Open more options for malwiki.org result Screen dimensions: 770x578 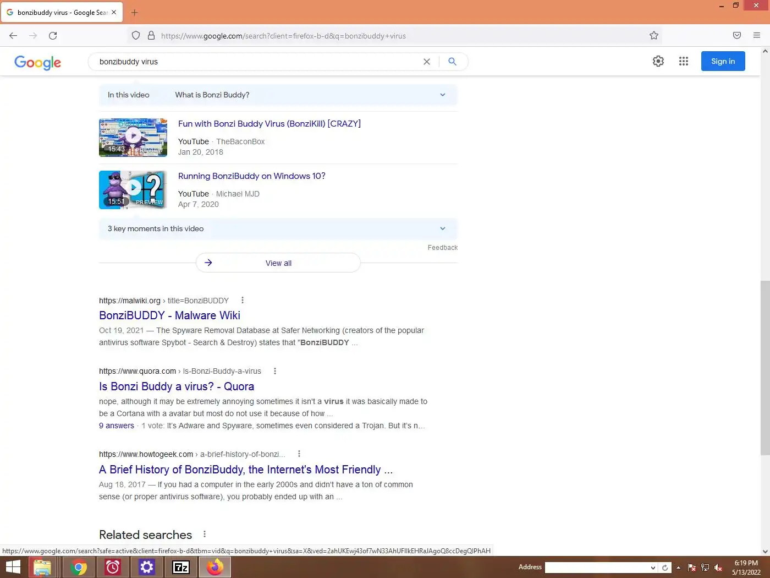pyautogui.click(x=243, y=300)
